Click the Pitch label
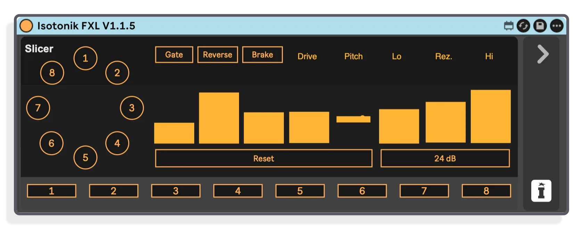 pos(353,56)
